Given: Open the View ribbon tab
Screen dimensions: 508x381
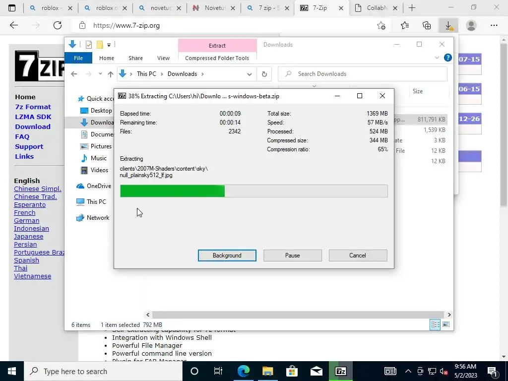Looking at the screenshot, I should [x=163, y=58].
